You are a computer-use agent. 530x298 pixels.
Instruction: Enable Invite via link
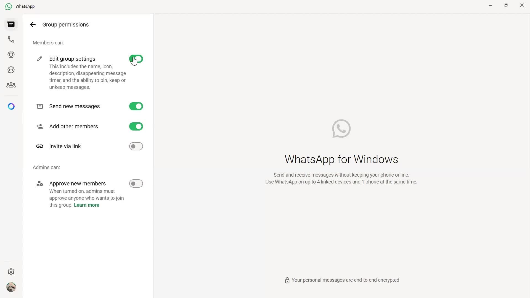136,146
